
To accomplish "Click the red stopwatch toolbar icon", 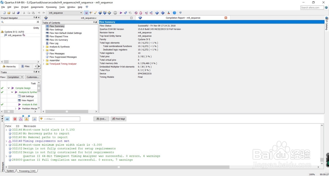I will [140, 13].
